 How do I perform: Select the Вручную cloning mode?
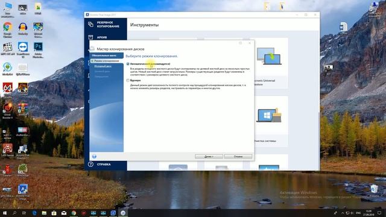coord(128,80)
